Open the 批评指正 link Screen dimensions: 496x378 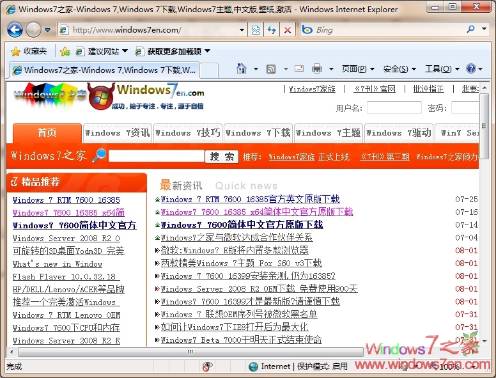(429, 89)
